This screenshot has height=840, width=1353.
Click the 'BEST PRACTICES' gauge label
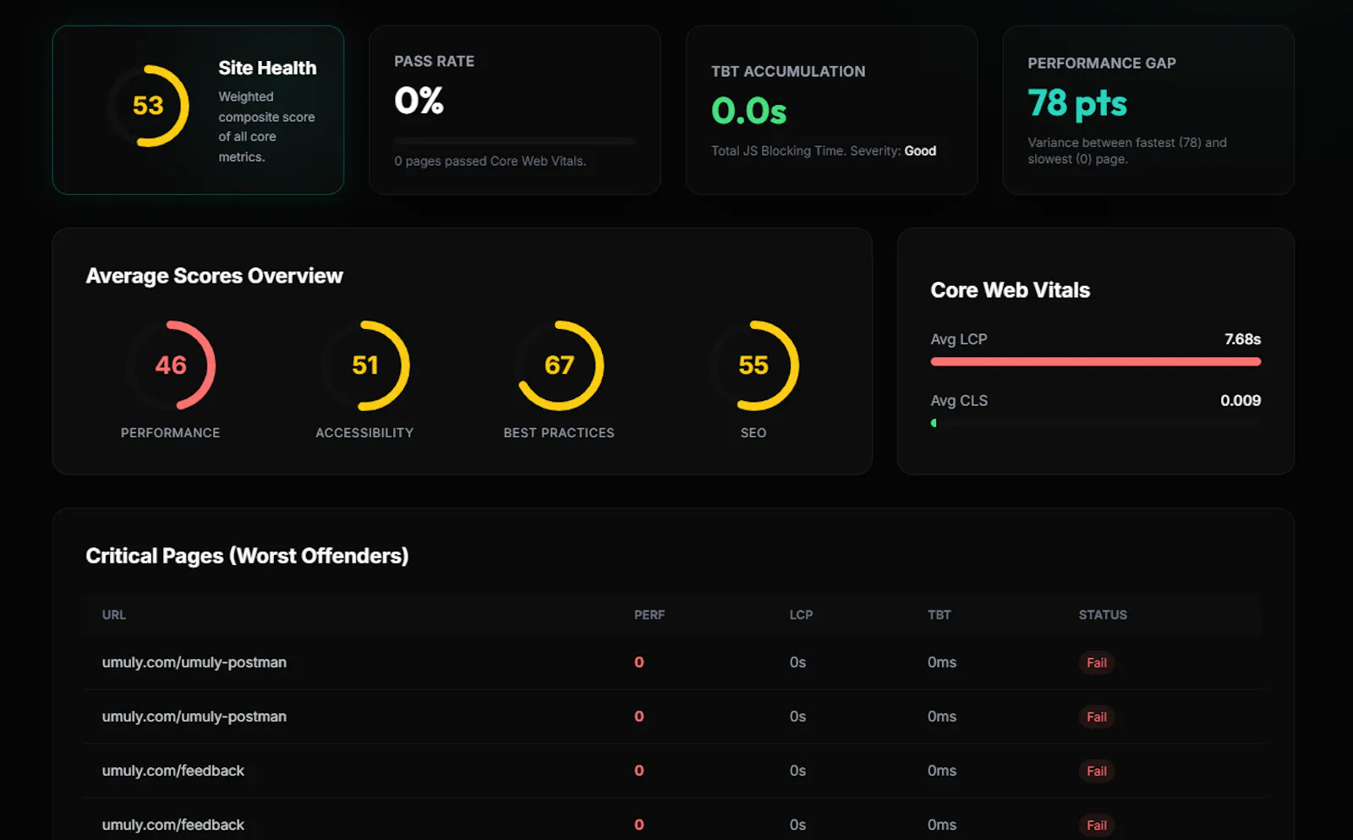click(559, 432)
